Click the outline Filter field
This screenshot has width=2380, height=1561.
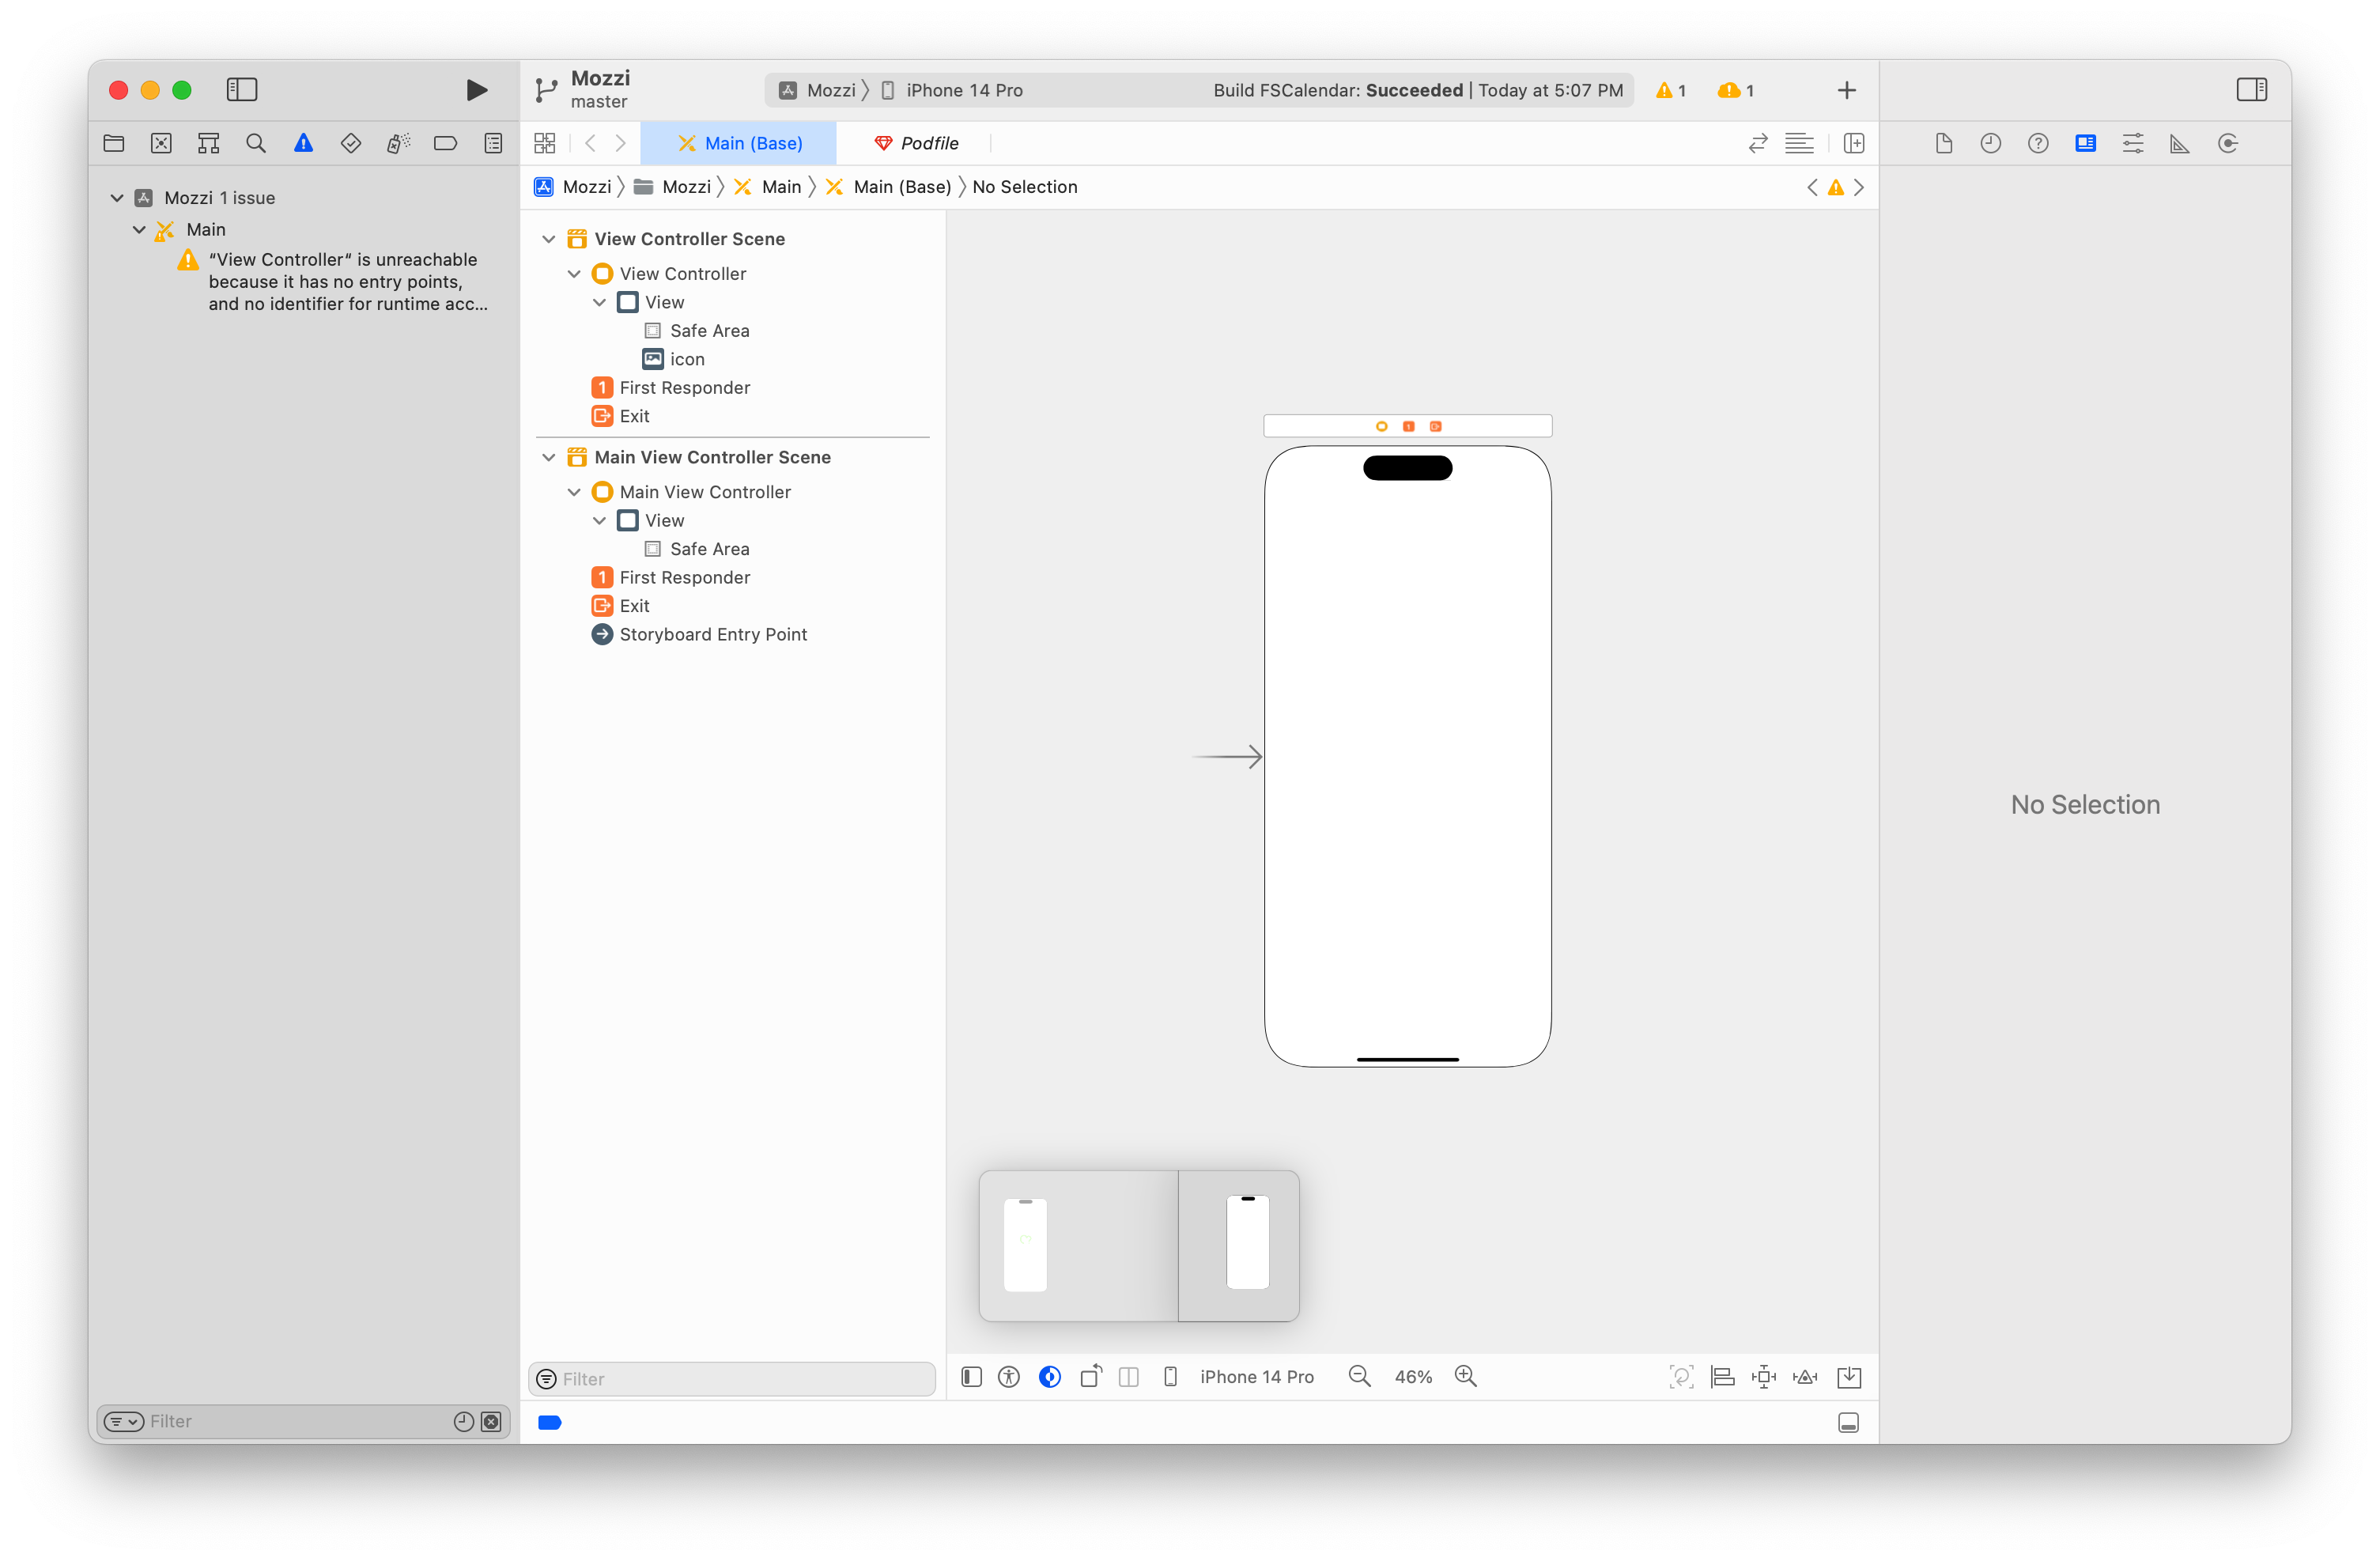740,1379
